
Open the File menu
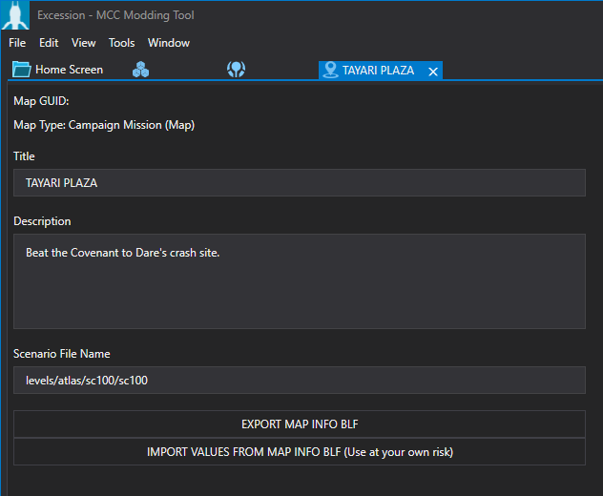point(17,43)
